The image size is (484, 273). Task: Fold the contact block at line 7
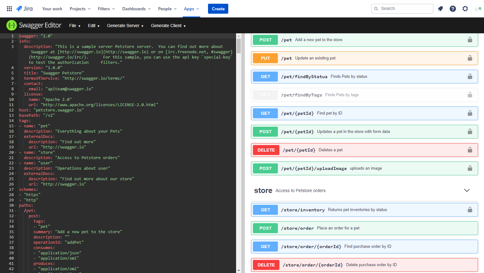click(x=16, y=84)
